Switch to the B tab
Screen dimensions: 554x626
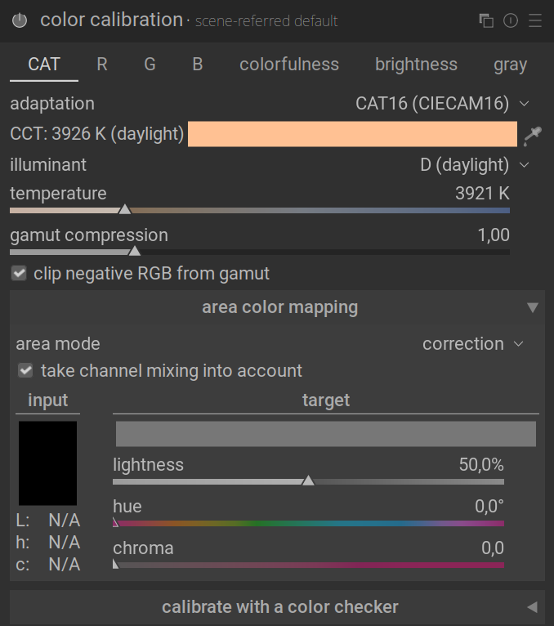coord(198,65)
